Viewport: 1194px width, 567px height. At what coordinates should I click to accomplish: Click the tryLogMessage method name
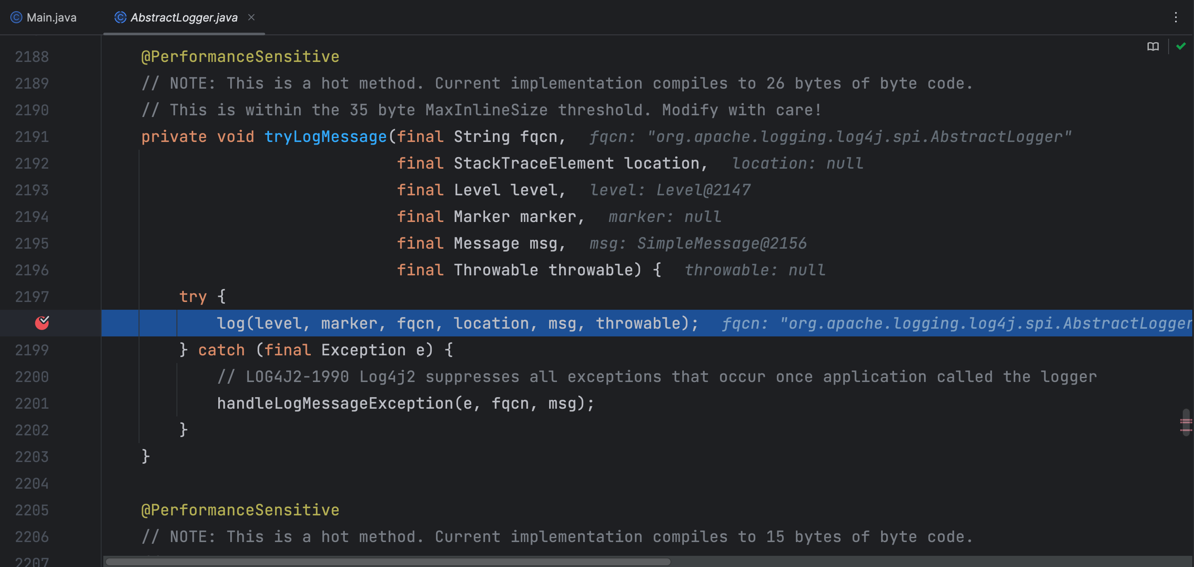[325, 137]
